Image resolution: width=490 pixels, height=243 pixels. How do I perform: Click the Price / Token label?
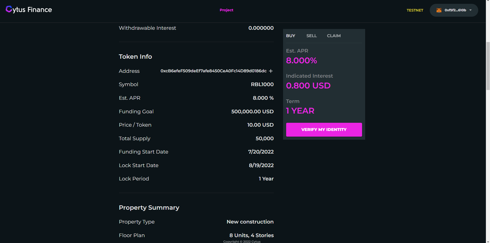click(135, 125)
